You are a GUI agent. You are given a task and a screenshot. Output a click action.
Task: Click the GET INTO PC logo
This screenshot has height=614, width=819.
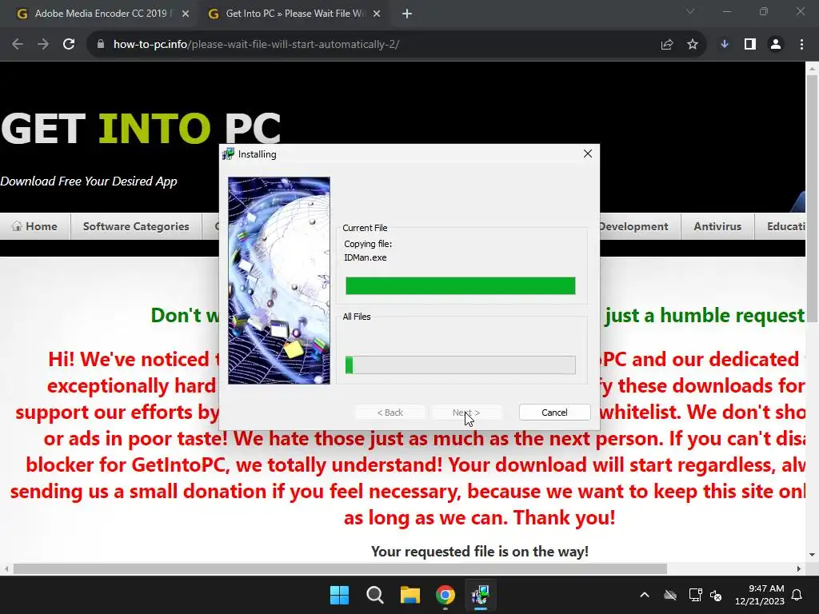[x=141, y=129]
